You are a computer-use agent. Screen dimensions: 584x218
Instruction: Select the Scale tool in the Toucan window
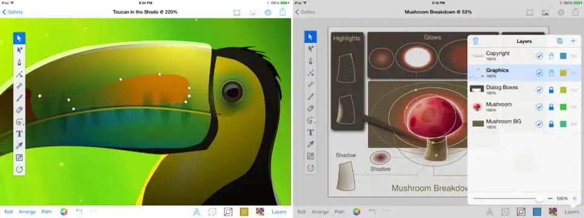point(19,157)
